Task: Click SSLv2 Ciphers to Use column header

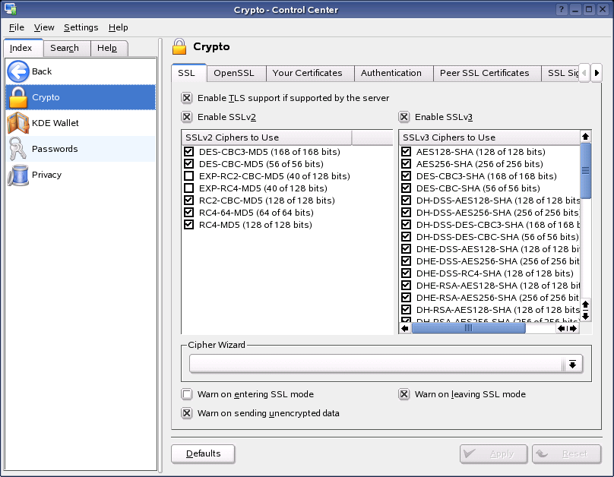Action: tap(267, 137)
